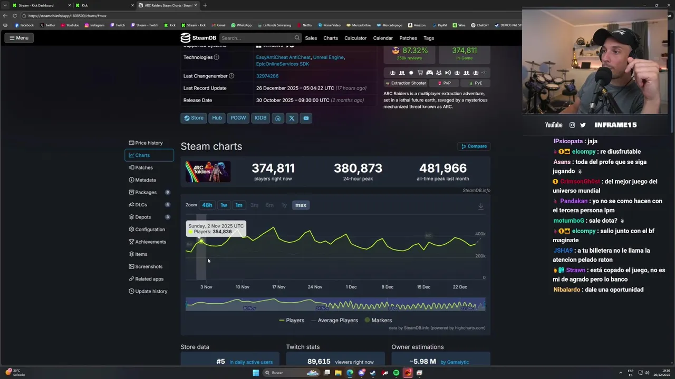Expand the +7 more features
The image size is (675, 379).
coord(483,73)
